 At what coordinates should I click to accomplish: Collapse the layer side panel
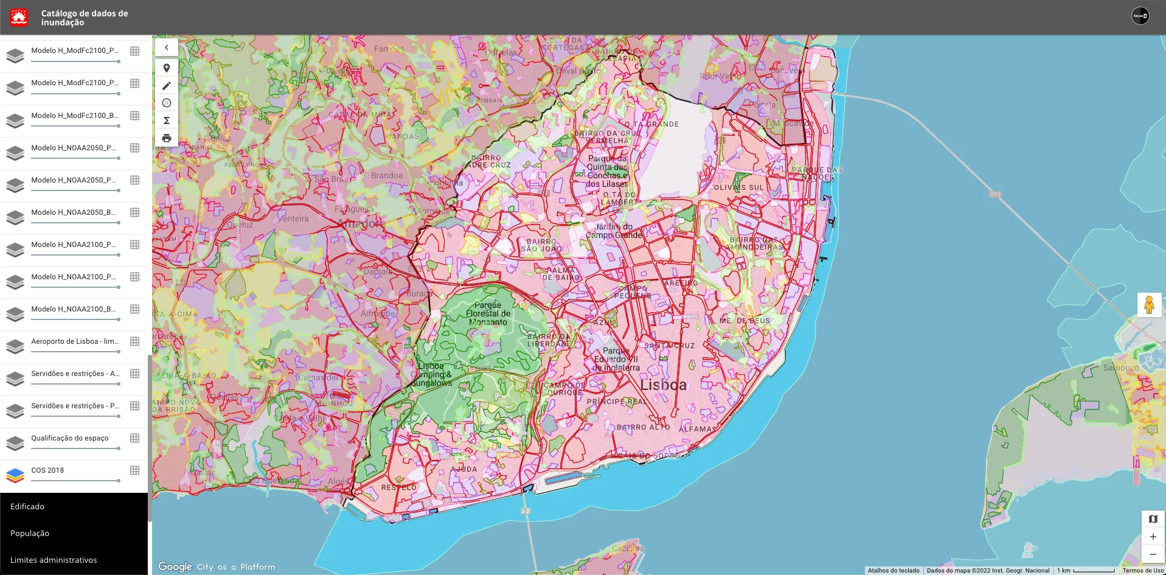tap(167, 47)
